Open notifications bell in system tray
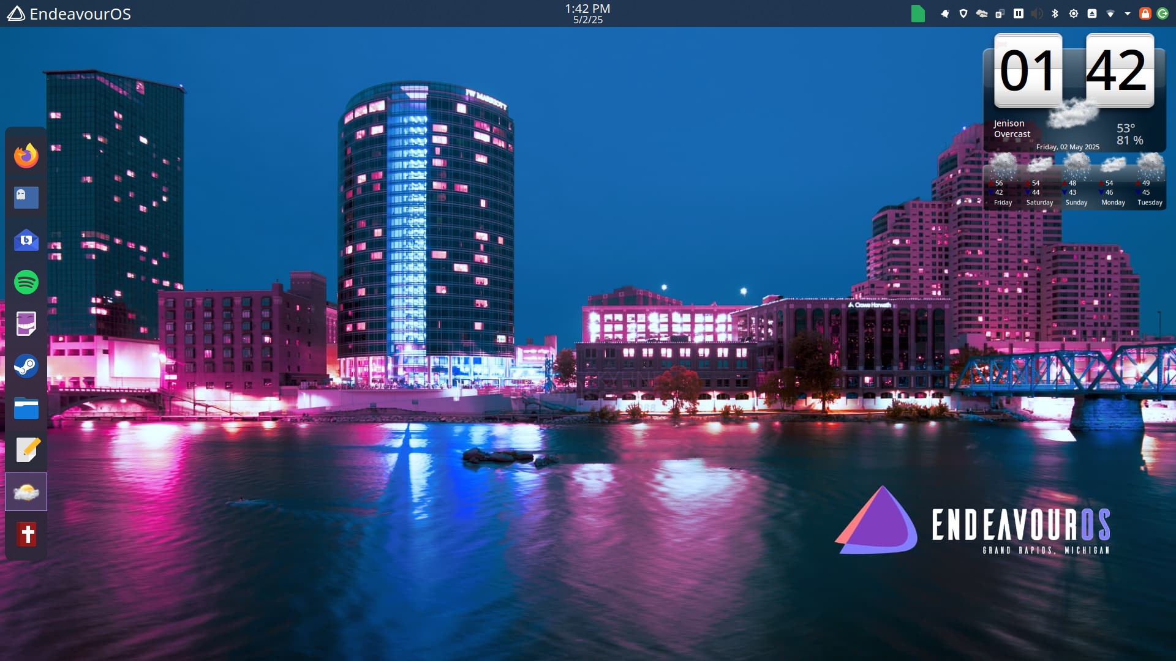The image size is (1176, 661). [945, 13]
